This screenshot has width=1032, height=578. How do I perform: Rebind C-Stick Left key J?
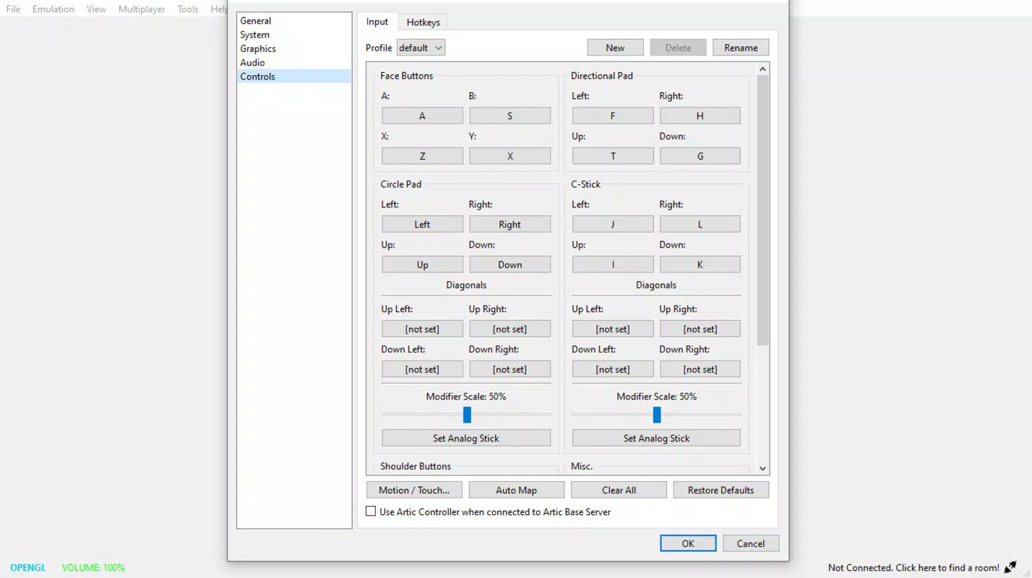point(613,224)
